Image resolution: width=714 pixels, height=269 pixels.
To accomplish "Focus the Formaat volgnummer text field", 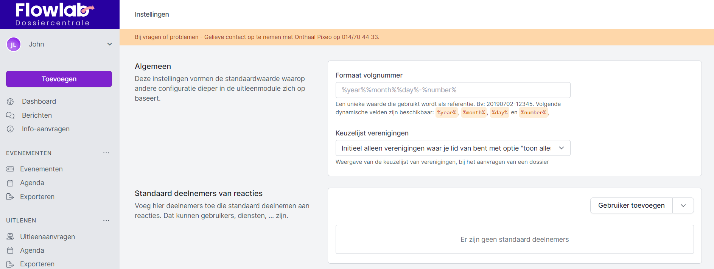I will (x=453, y=90).
